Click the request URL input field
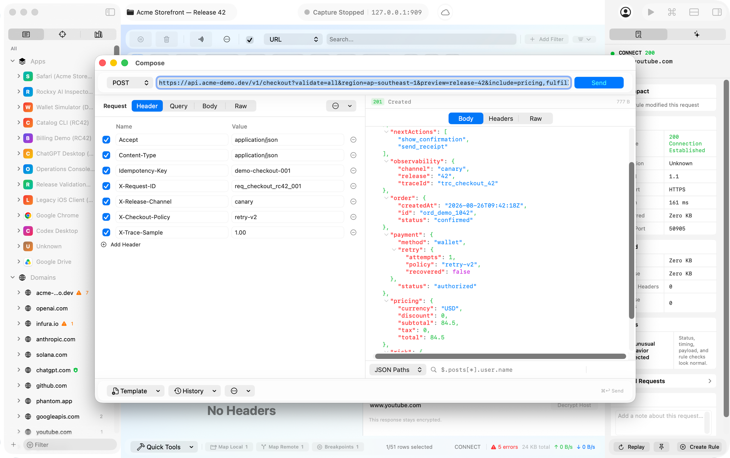Image resolution: width=730 pixels, height=458 pixels. pos(364,83)
